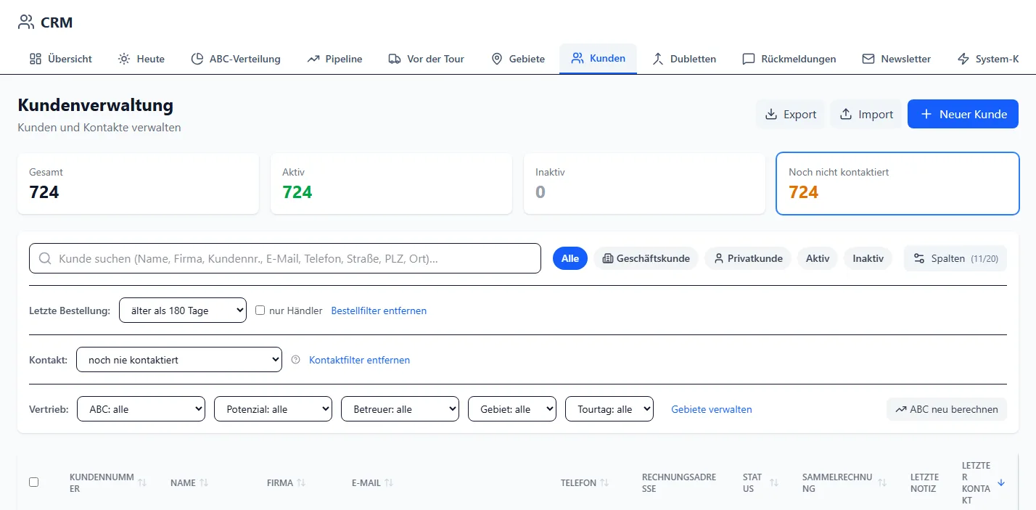Expand the 'Potenzial: alle' dropdown
Viewport: 1036px width, 510px height.
click(x=273, y=409)
